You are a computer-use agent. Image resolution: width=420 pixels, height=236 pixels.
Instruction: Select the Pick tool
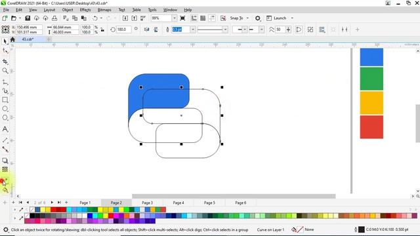(5, 41)
